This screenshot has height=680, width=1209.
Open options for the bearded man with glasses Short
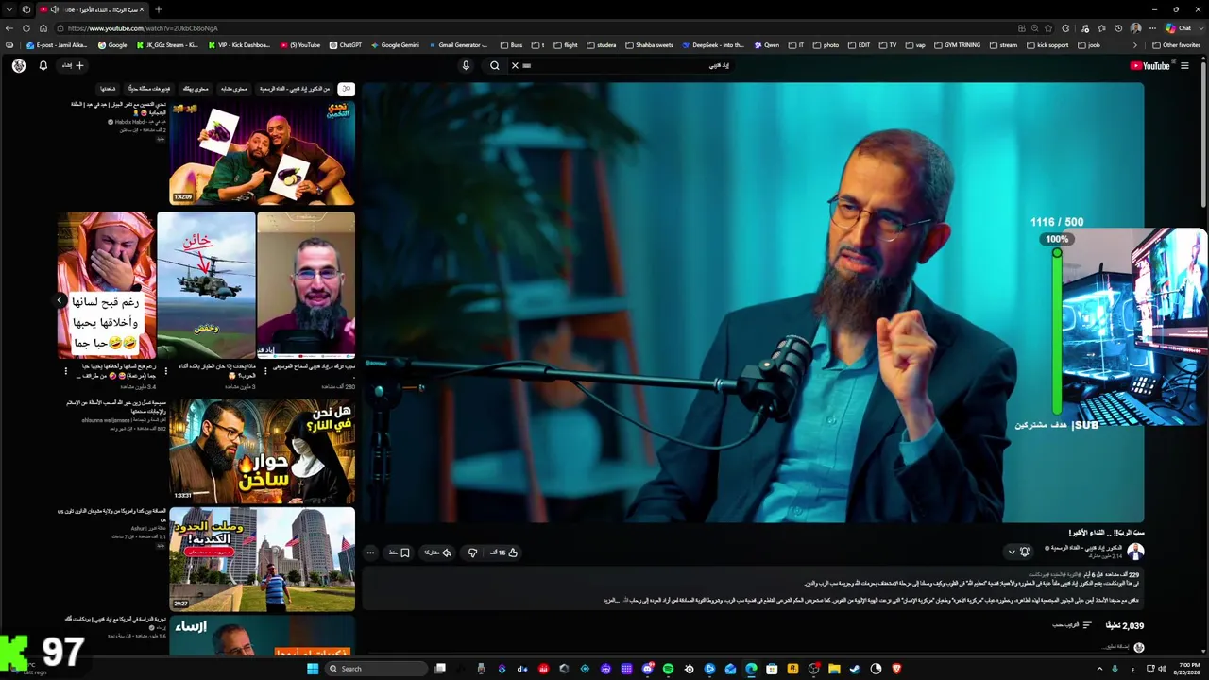265,371
